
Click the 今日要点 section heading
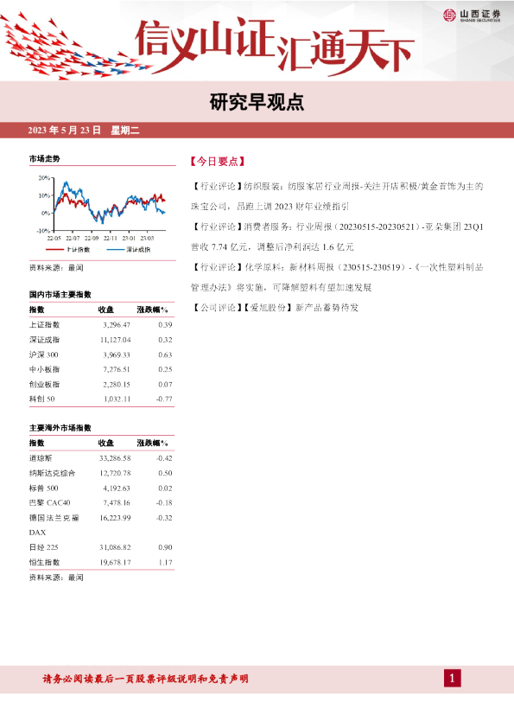[218, 162]
